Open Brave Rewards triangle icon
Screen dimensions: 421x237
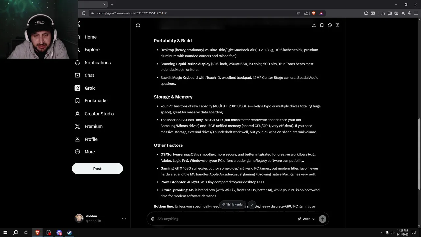[x=321, y=13]
